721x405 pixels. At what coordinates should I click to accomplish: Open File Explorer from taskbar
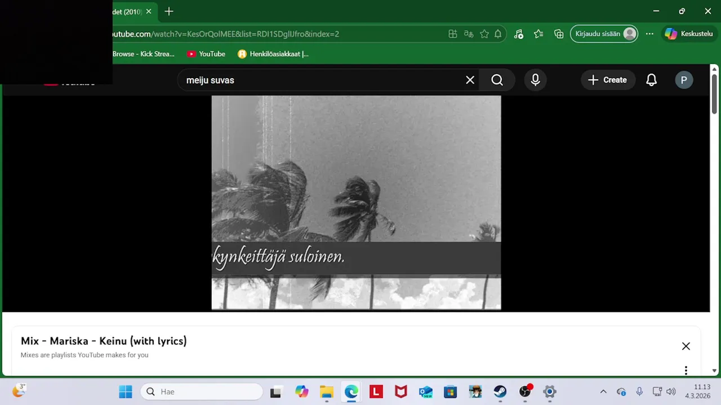[327, 391]
